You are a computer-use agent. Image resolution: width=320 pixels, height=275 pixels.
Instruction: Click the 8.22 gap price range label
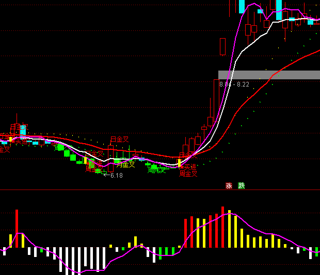tap(234, 84)
